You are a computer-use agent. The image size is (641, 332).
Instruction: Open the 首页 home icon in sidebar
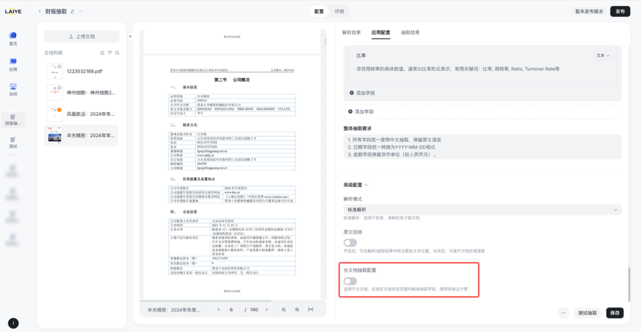coord(12,36)
